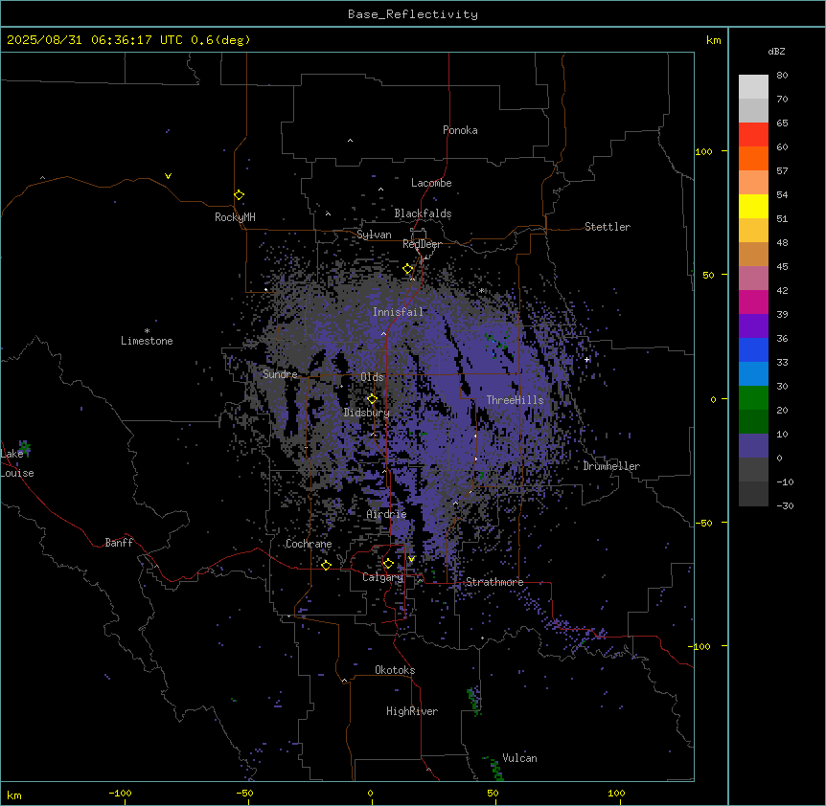Select the Sylvan label

[x=374, y=235]
